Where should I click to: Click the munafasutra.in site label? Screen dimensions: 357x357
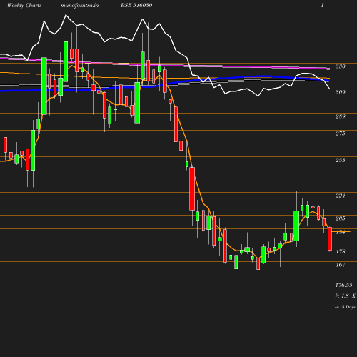[79, 6]
